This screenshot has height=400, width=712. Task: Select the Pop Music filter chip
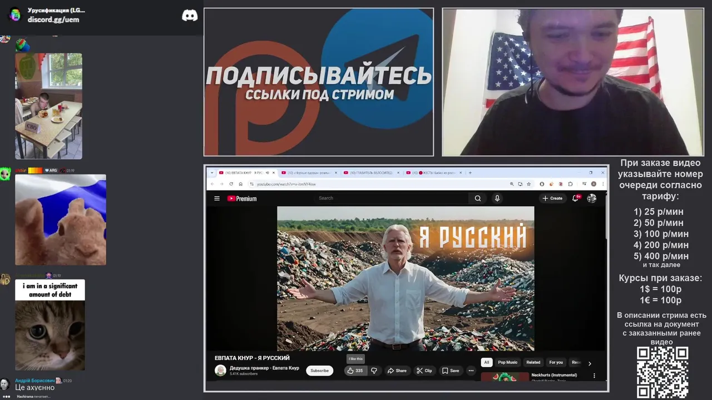(x=507, y=362)
